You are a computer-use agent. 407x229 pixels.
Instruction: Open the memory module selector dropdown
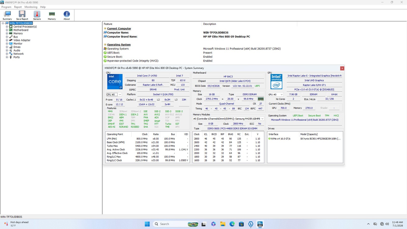[x=228, y=119]
